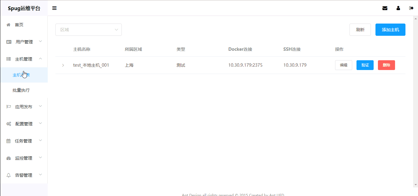Open 任务管理 menu item
This screenshot has height=196, width=418.
click(24, 141)
